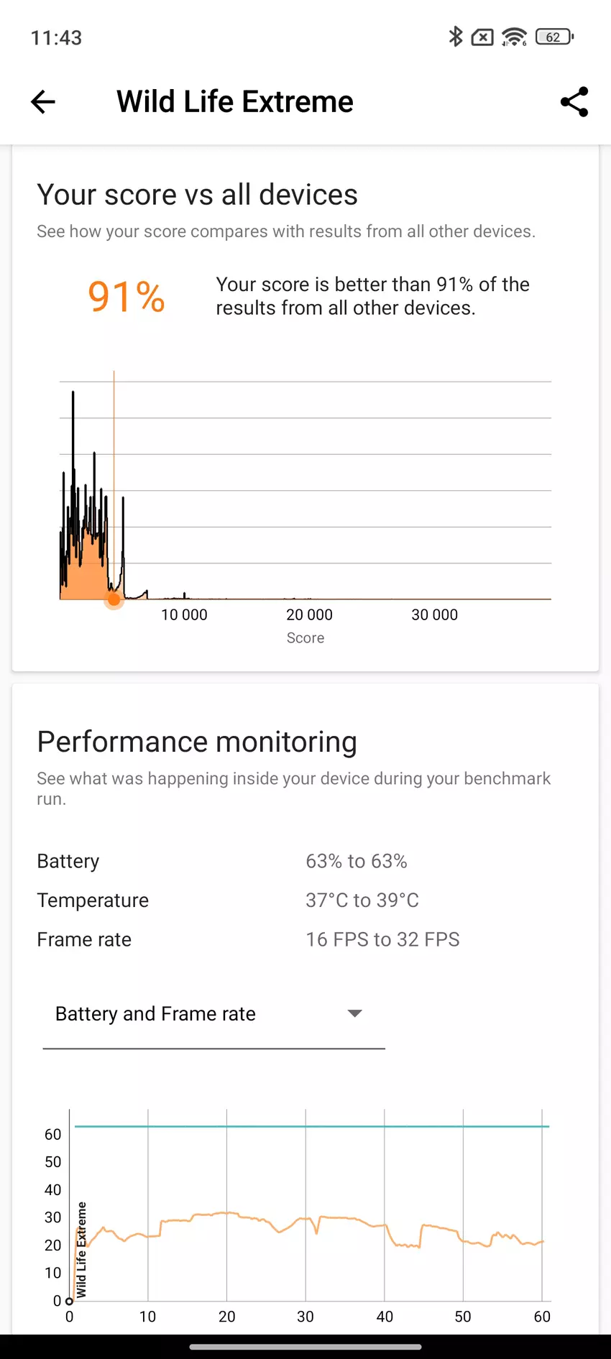This screenshot has width=611, height=1359.
Task: Tap the back arrow icon
Action: pyautogui.click(x=43, y=102)
